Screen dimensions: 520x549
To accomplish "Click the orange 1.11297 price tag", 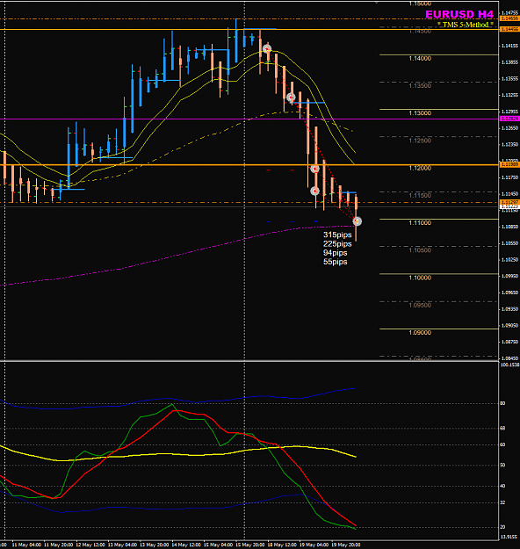I will click(x=509, y=202).
